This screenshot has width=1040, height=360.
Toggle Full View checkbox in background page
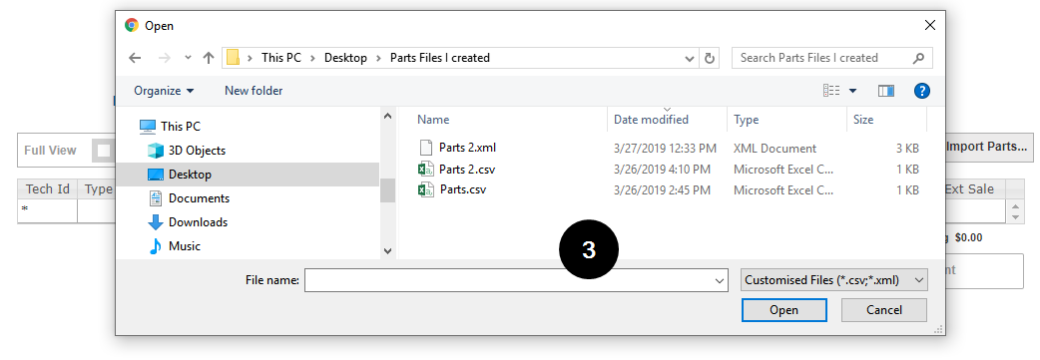point(104,151)
